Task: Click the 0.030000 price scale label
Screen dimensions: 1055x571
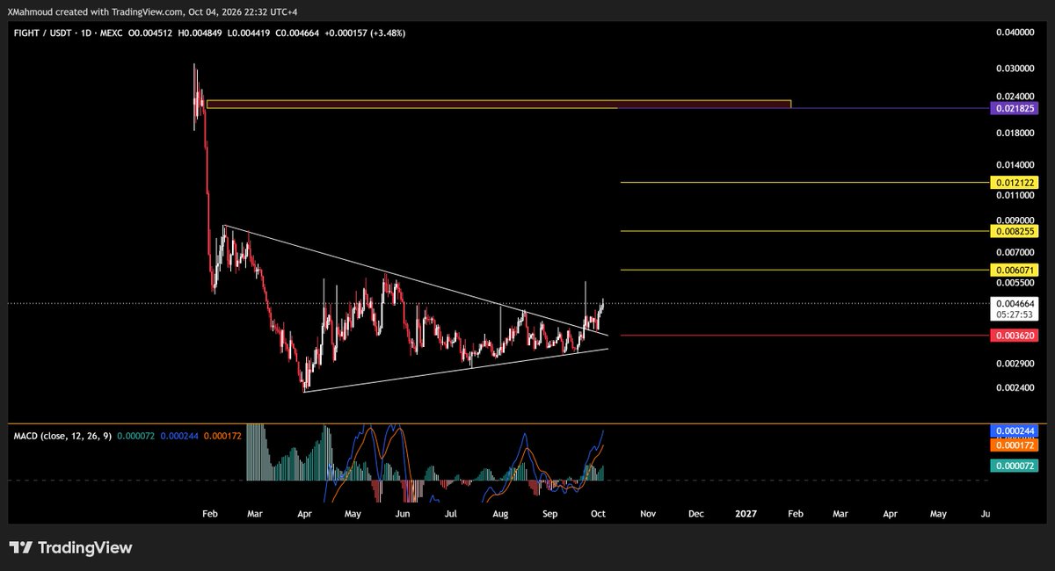Action: (1014, 69)
